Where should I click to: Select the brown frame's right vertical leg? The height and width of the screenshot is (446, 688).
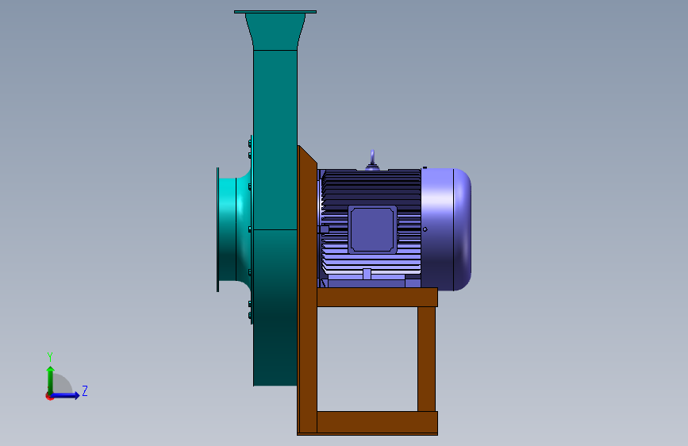point(426,359)
